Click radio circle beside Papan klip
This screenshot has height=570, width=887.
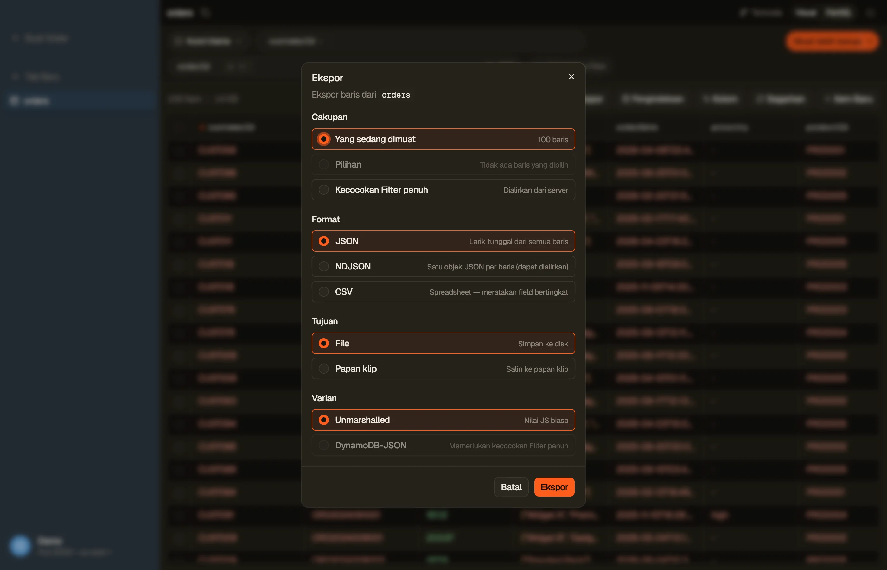click(323, 369)
